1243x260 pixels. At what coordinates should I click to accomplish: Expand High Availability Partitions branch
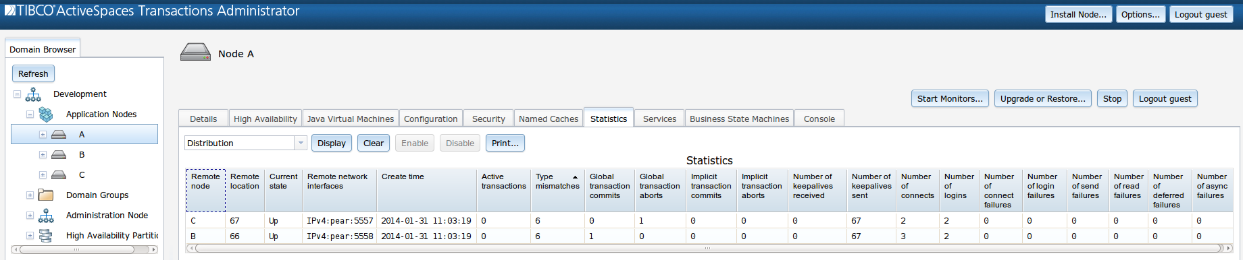pyautogui.click(x=30, y=236)
